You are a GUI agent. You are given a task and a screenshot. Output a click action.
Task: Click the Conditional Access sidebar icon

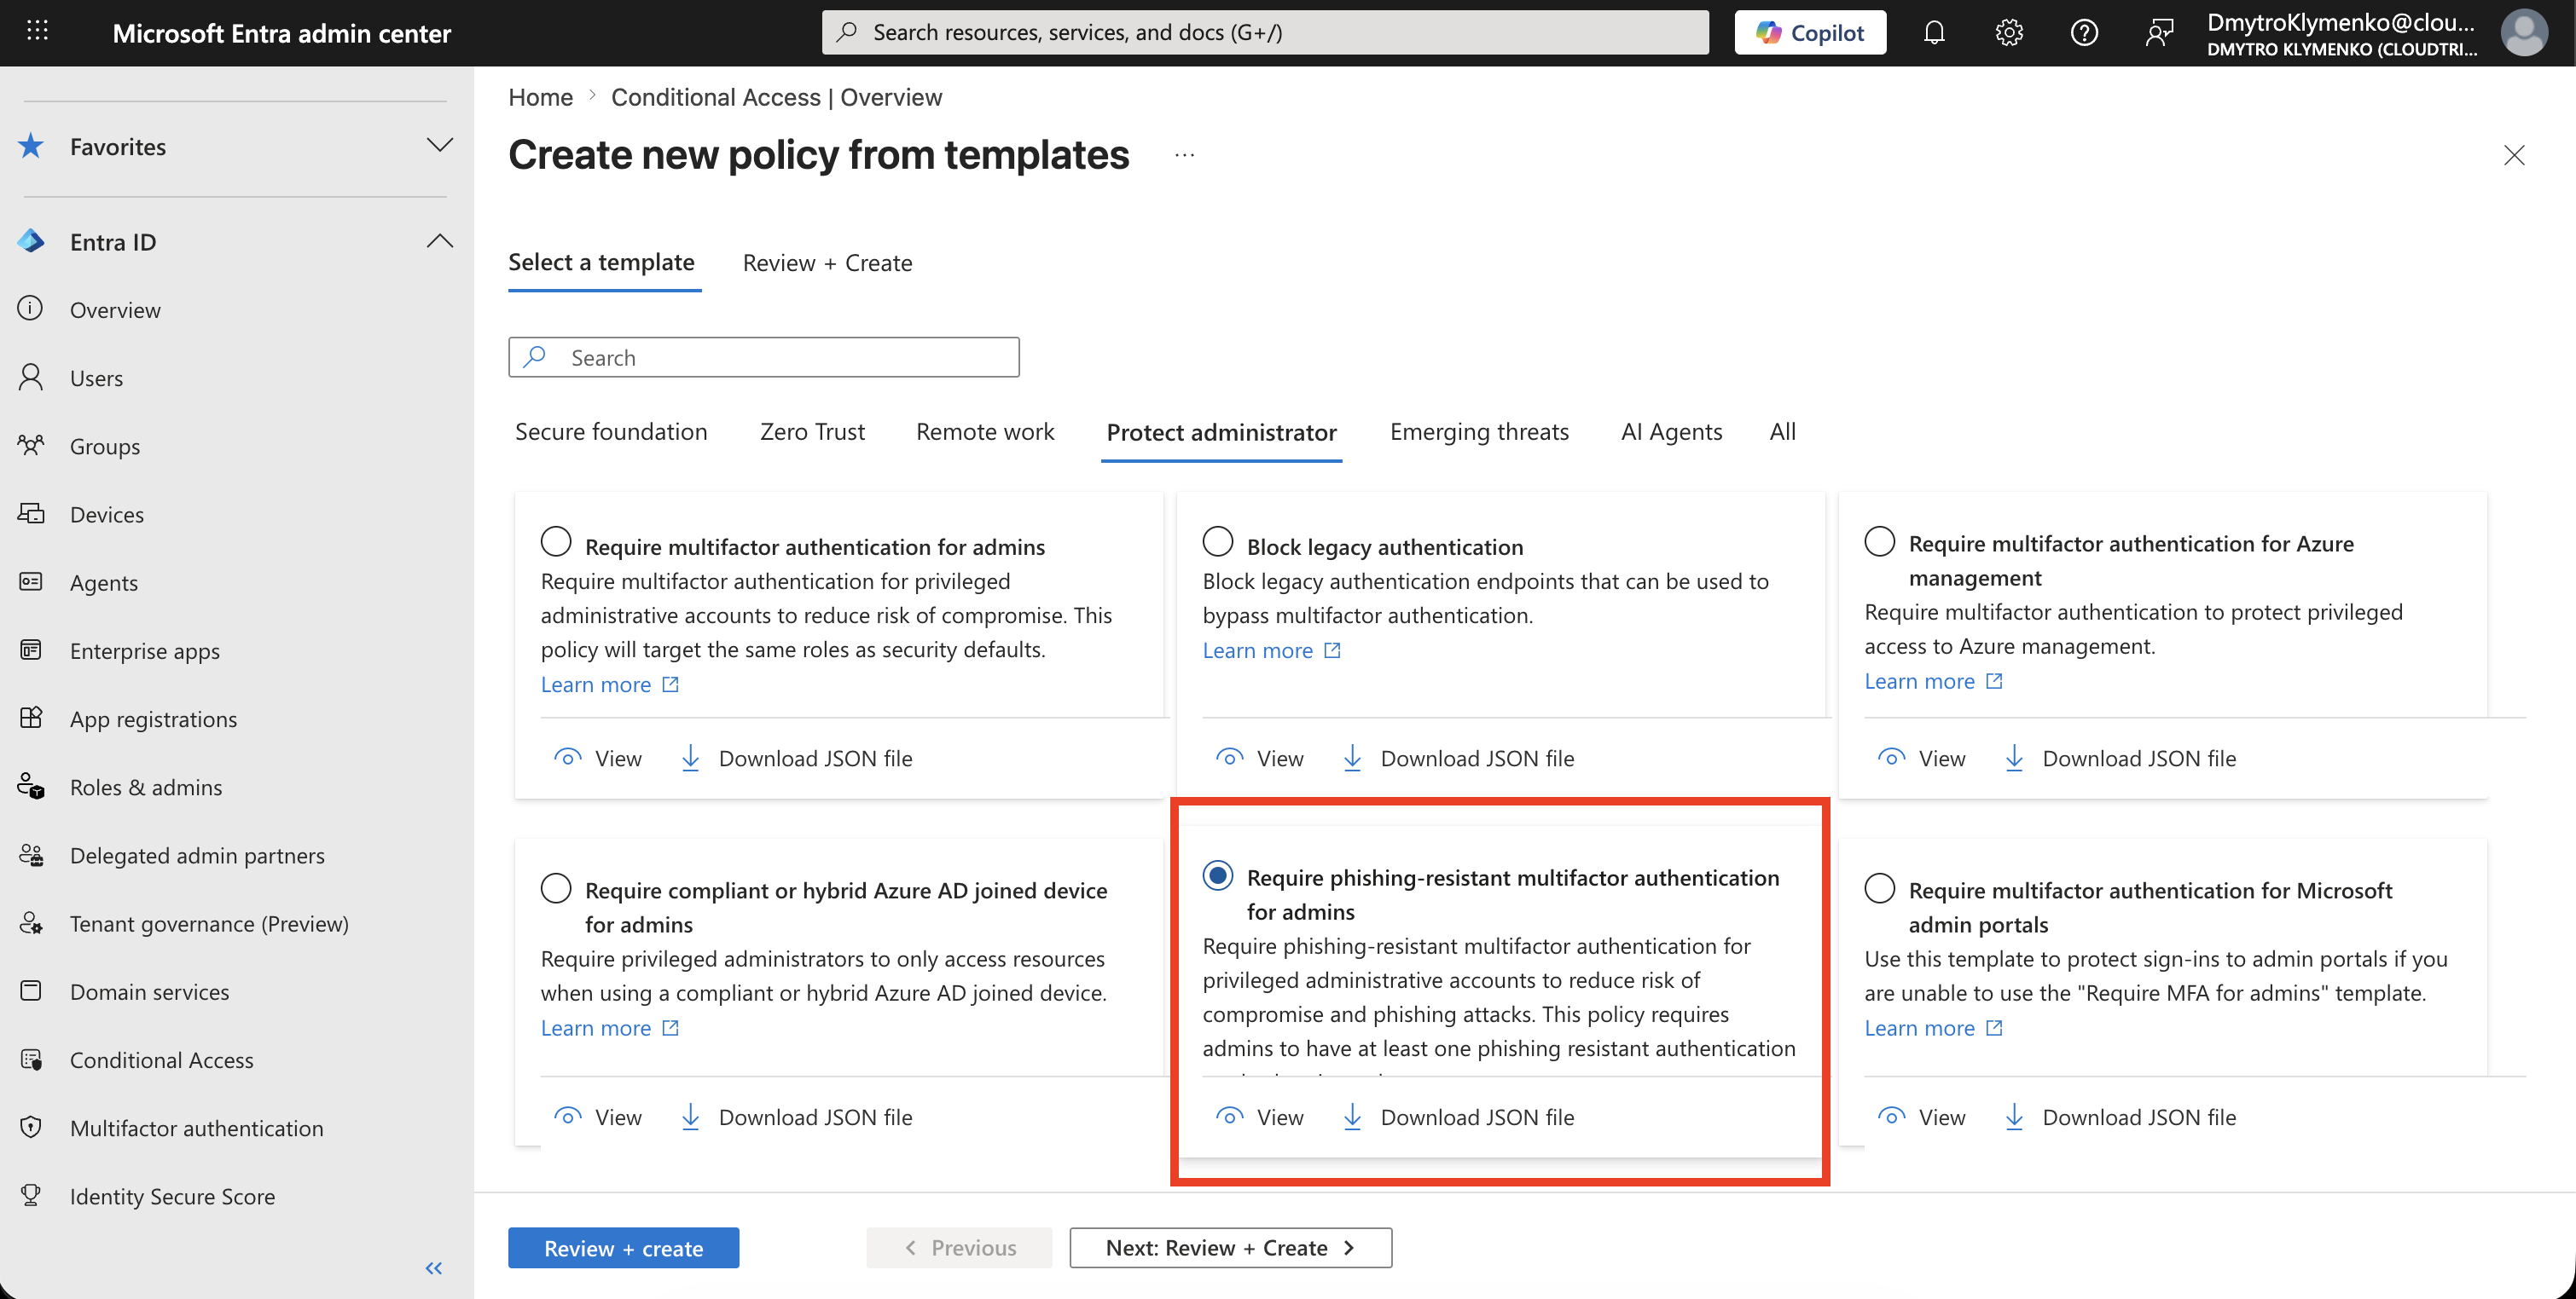(x=31, y=1059)
